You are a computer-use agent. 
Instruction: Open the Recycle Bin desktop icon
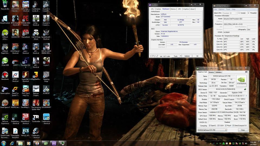[5, 5]
